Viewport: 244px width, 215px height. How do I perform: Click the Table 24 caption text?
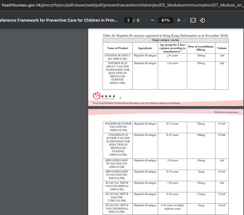click(165, 35)
